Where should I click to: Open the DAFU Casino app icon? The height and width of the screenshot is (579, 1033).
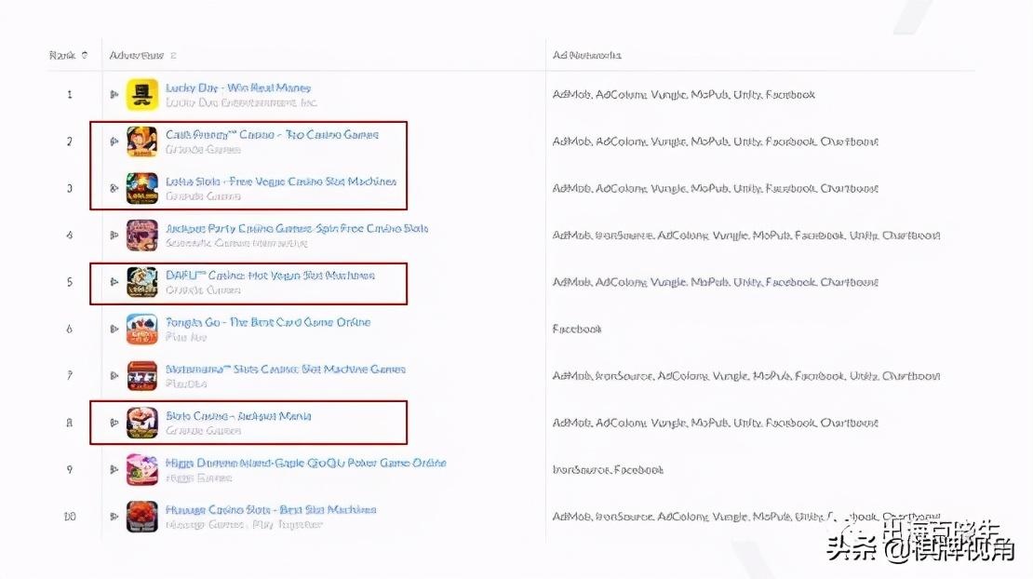pos(142,282)
